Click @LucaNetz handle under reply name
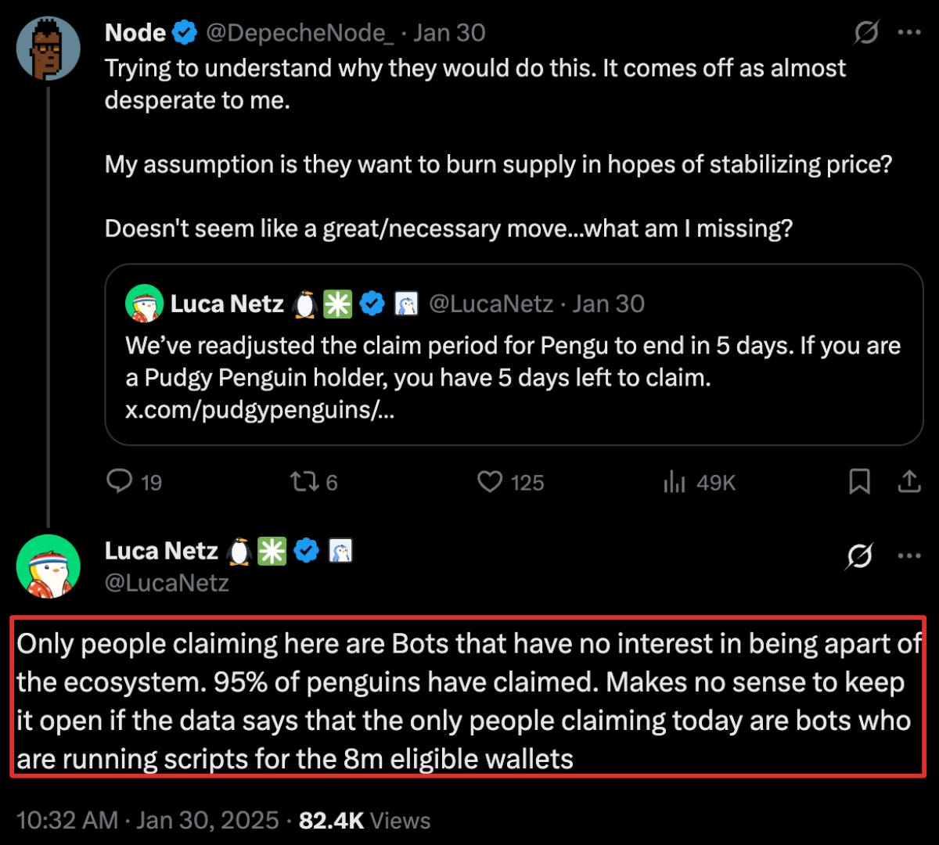 tap(167, 583)
